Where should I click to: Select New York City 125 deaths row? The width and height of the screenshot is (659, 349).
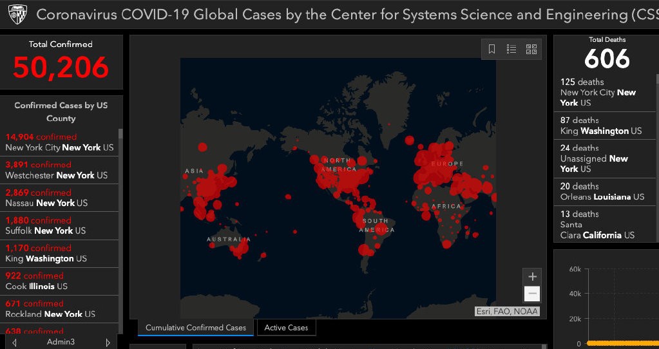tap(605, 92)
